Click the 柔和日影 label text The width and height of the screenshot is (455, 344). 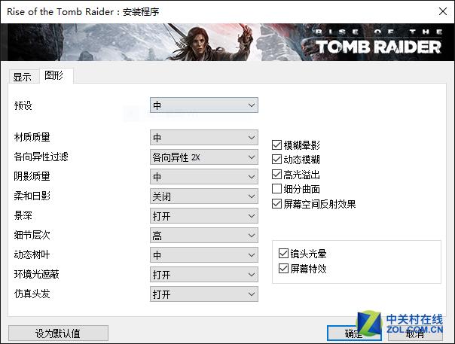[x=32, y=196]
